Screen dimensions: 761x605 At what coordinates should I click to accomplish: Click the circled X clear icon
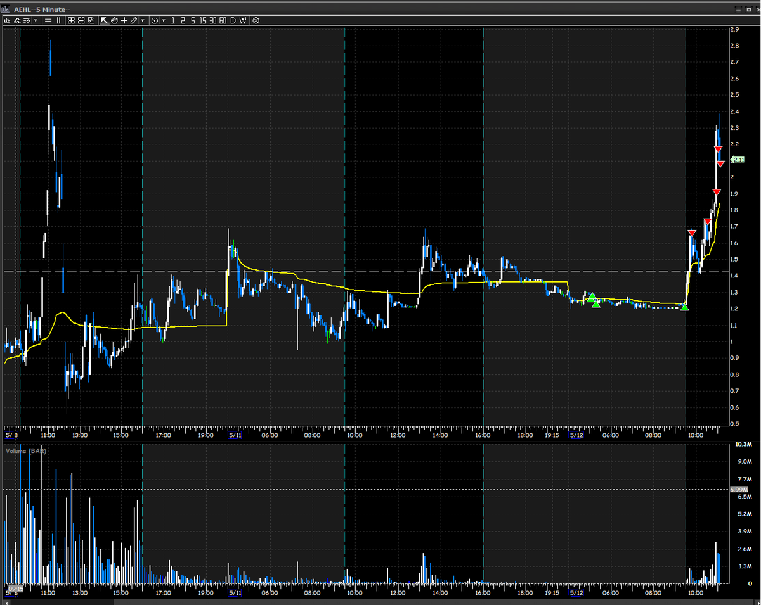tap(256, 20)
